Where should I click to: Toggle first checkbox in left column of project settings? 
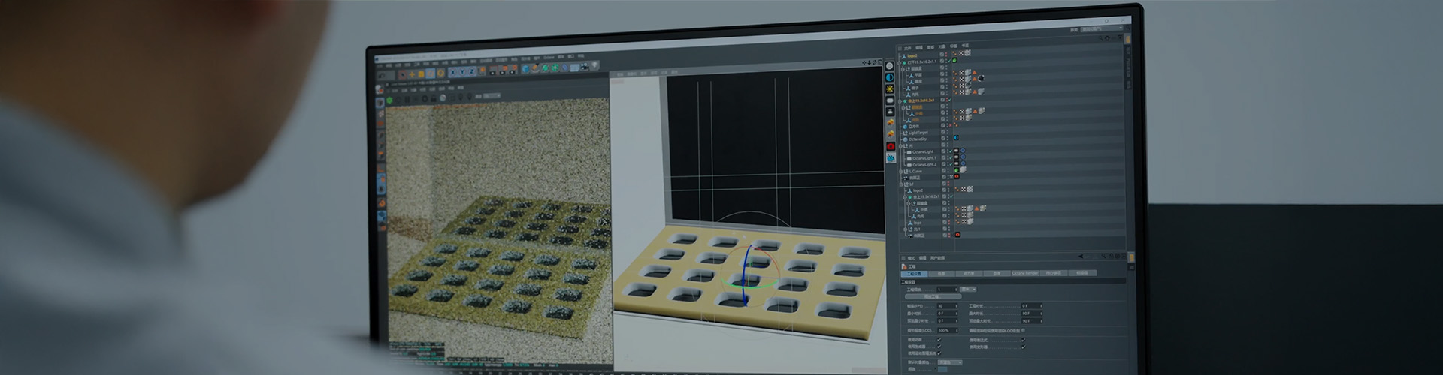(939, 340)
